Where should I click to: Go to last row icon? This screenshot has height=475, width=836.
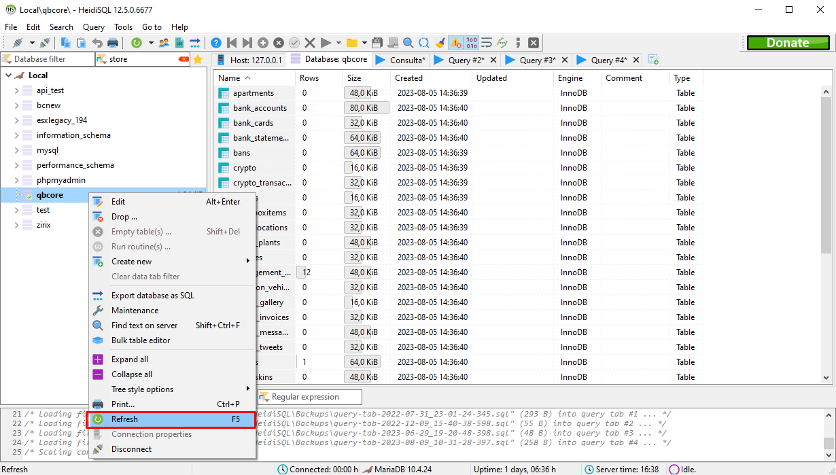tap(247, 43)
